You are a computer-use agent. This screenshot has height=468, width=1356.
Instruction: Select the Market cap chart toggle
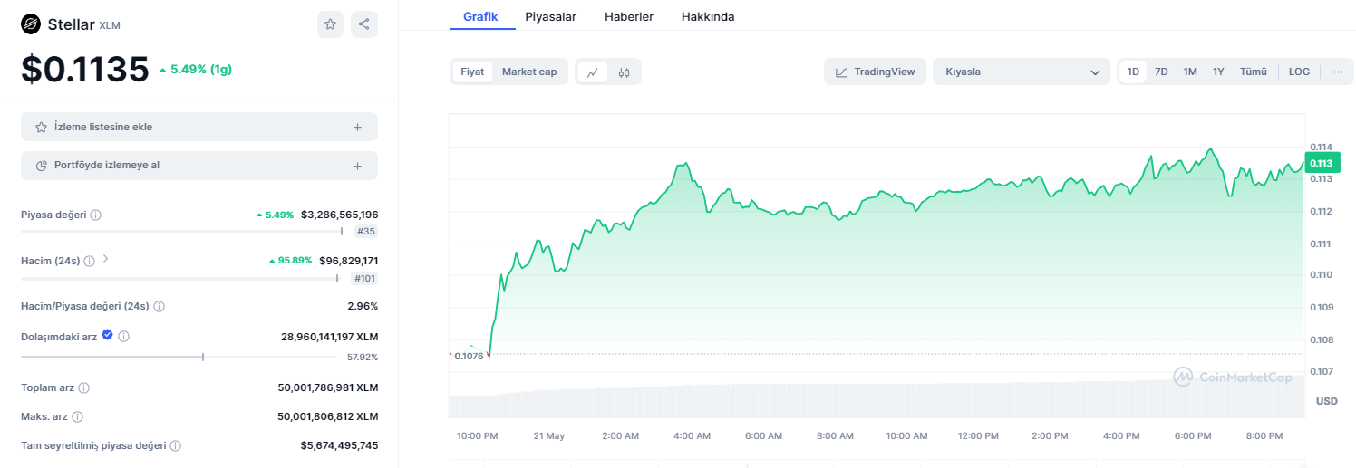[529, 72]
